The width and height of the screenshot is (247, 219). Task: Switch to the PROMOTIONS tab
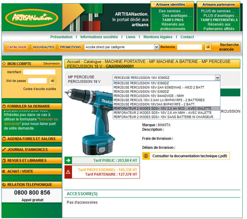(x=71, y=47)
